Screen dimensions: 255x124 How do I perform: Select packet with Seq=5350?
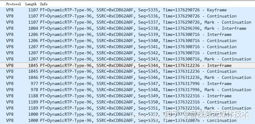(x=127, y=102)
